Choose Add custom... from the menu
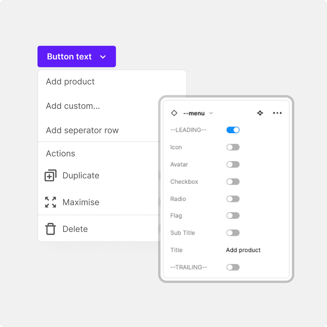Image resolution: width=327 pixels, height=327 pixels. pyautogui.click(x=73, y=106)
